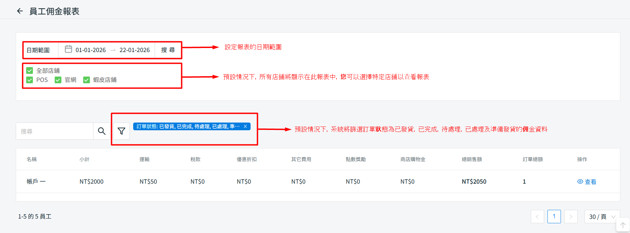This screenshot has width=630, height=233.
Task: Select page 1 in pagination
Action: pos(554,217)
